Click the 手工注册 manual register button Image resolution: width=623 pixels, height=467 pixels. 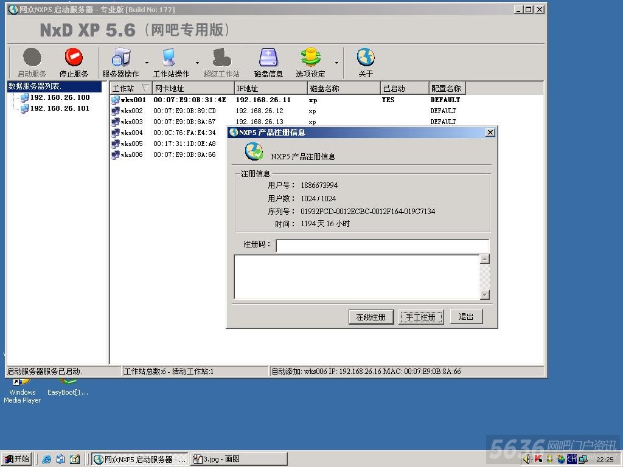pos(421,317)
